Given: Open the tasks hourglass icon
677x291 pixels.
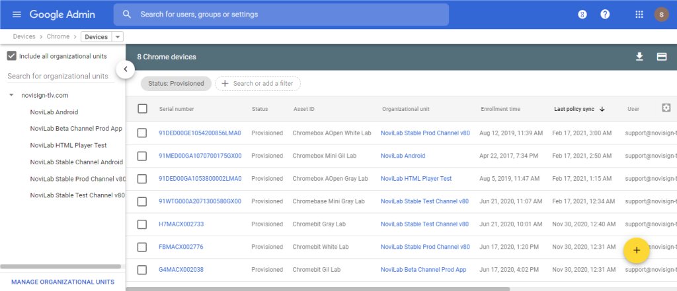Looking at the screenshot, I should click(582, 15).
